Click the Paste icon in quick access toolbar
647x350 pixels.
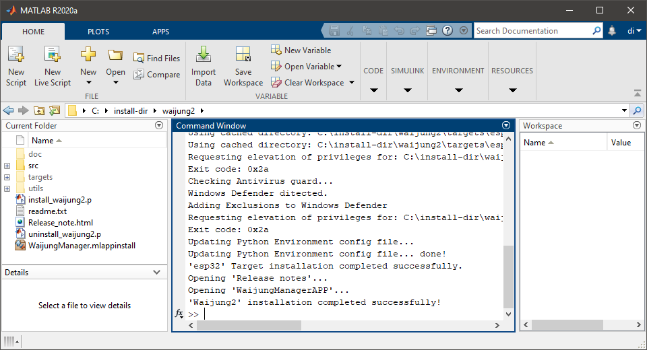coord(383,30)
